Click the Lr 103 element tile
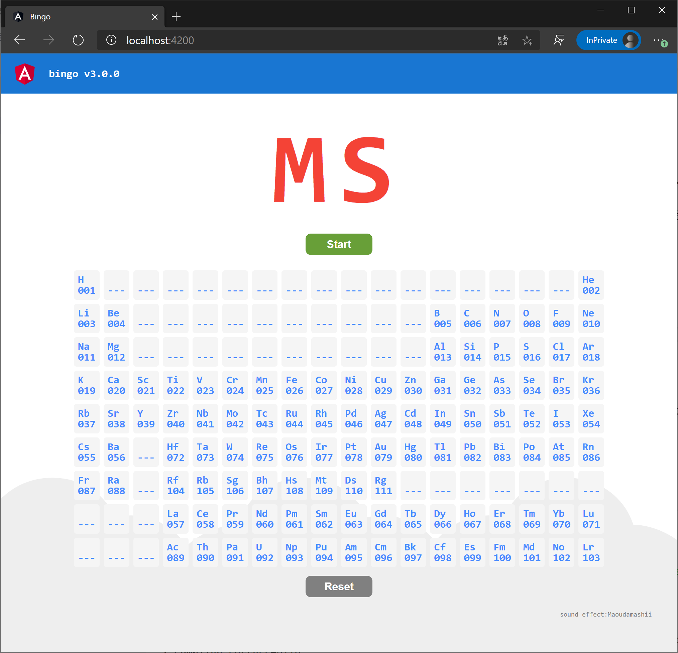This screenshot has width=678, height=653. tap(591, 552)
